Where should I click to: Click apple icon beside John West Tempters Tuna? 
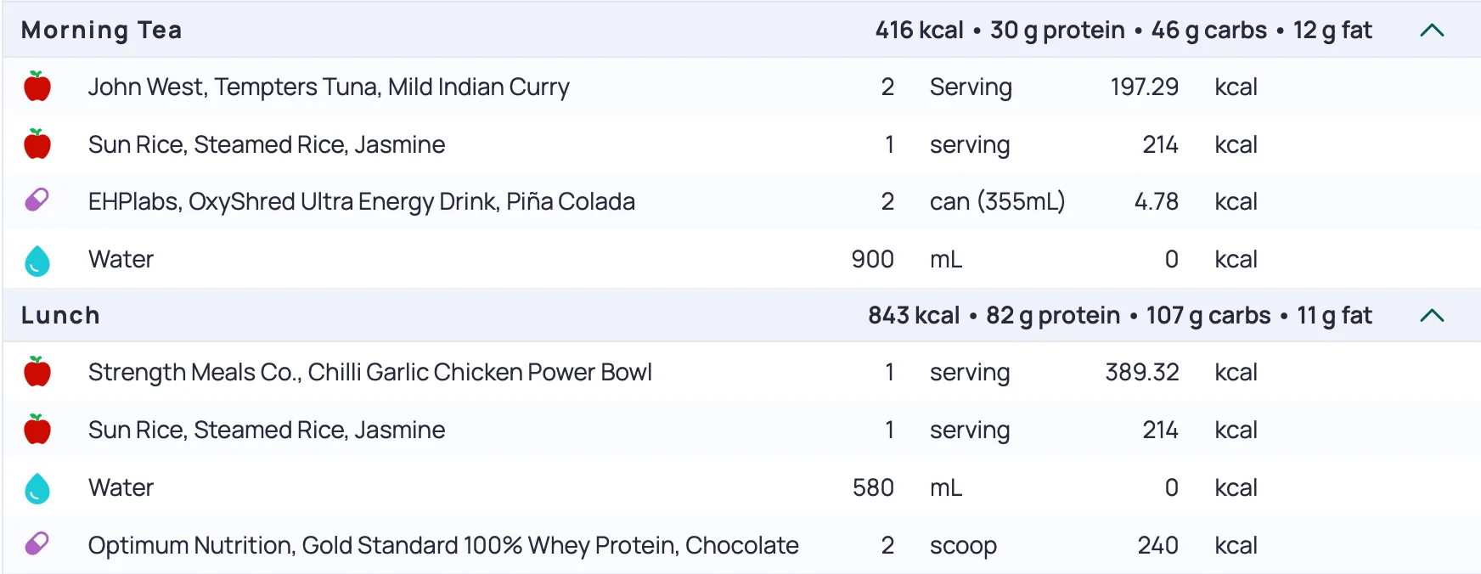[x=37, y=87]
